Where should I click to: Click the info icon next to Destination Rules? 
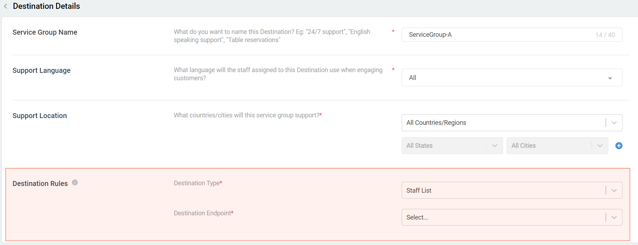(x=75, y=182)
